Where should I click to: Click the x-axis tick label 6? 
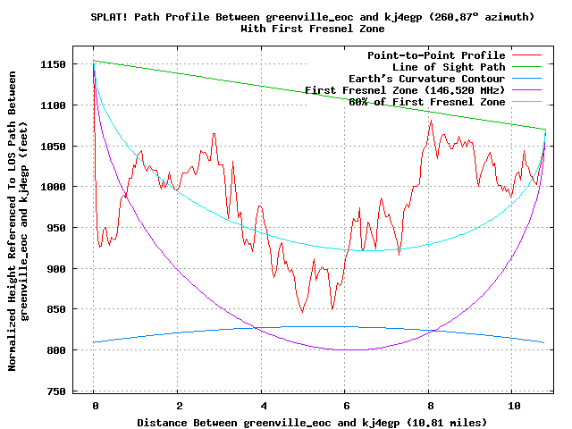click(346, 406)
